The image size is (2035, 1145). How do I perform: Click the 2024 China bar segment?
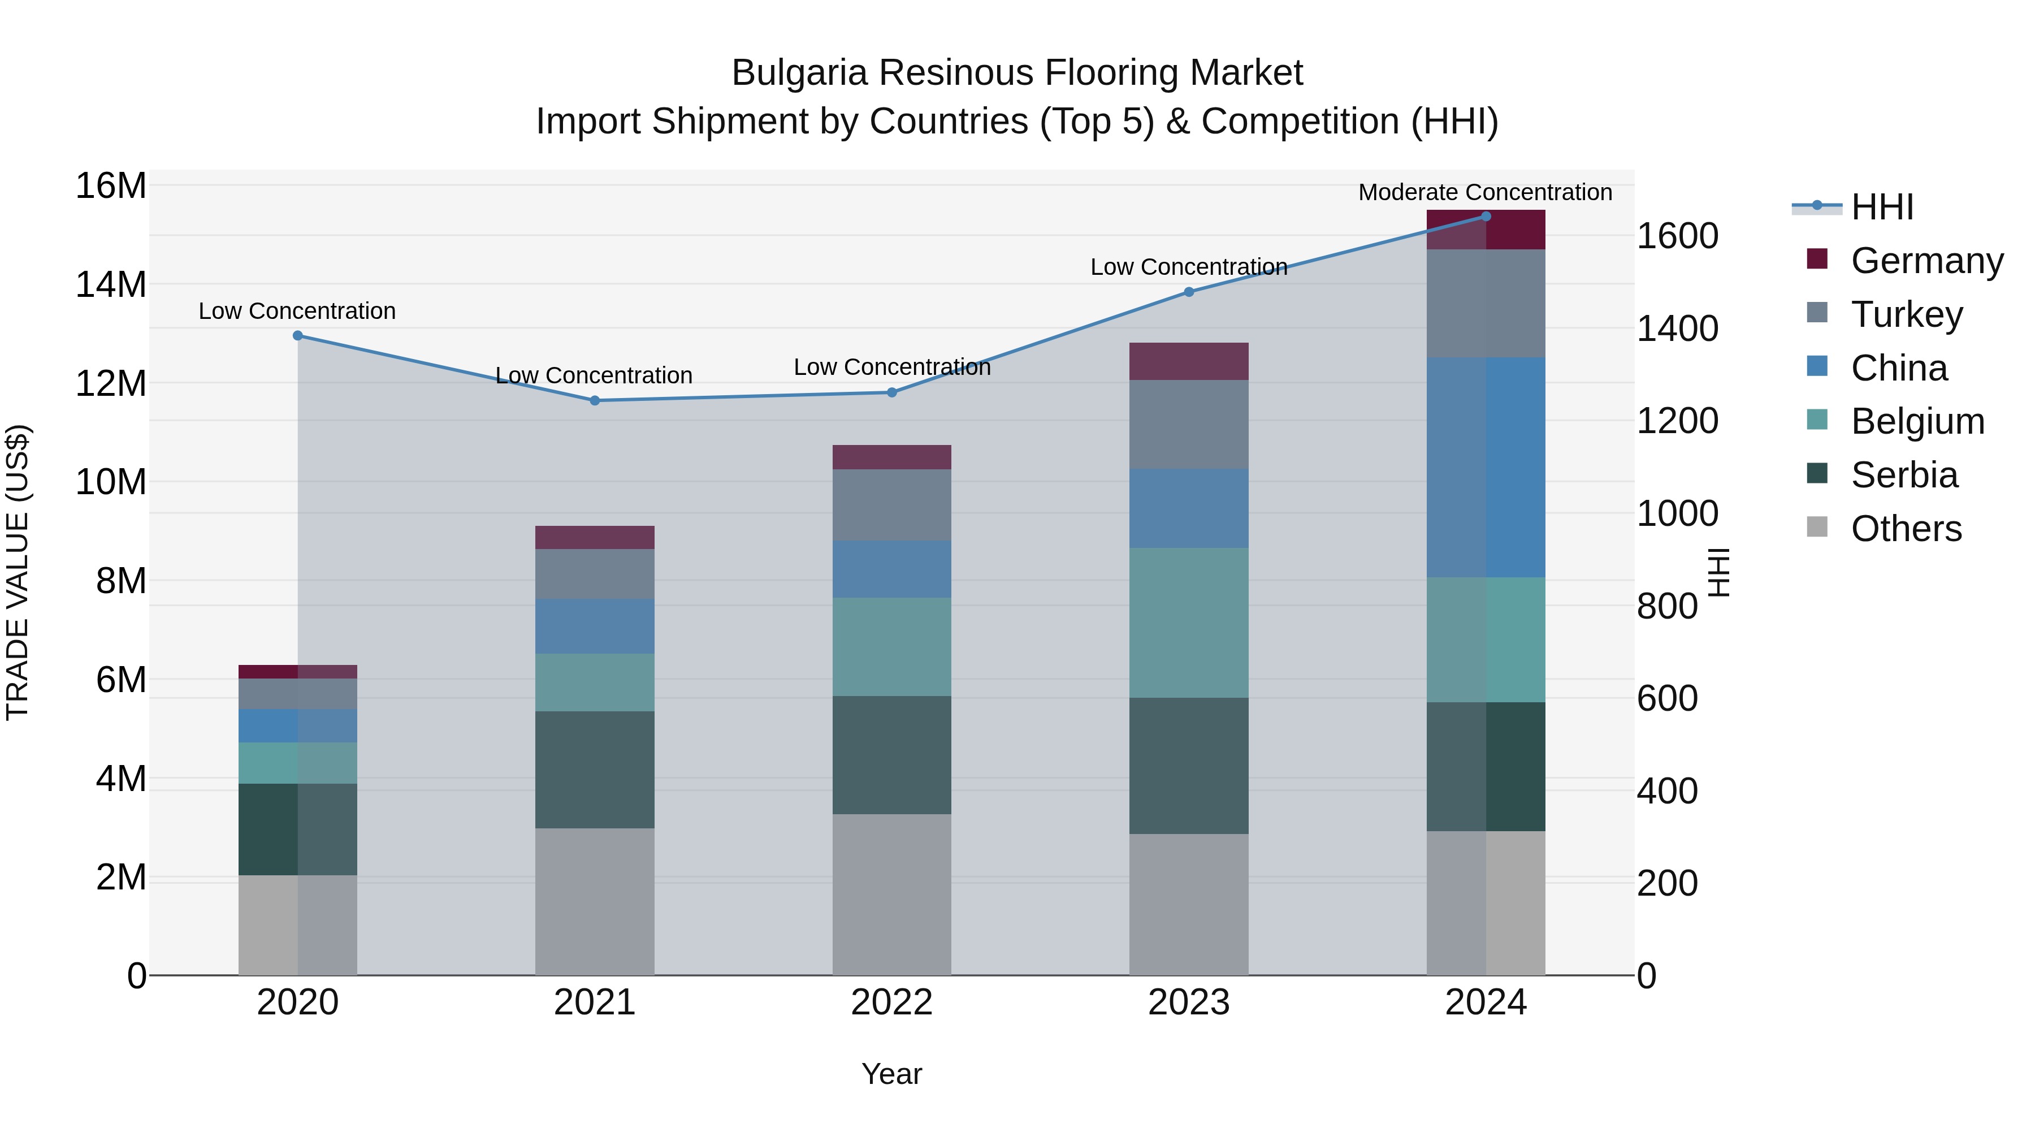coord(1486,467)
